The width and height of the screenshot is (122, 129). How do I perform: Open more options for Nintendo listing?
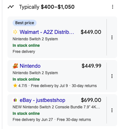(x=112, y=76)
